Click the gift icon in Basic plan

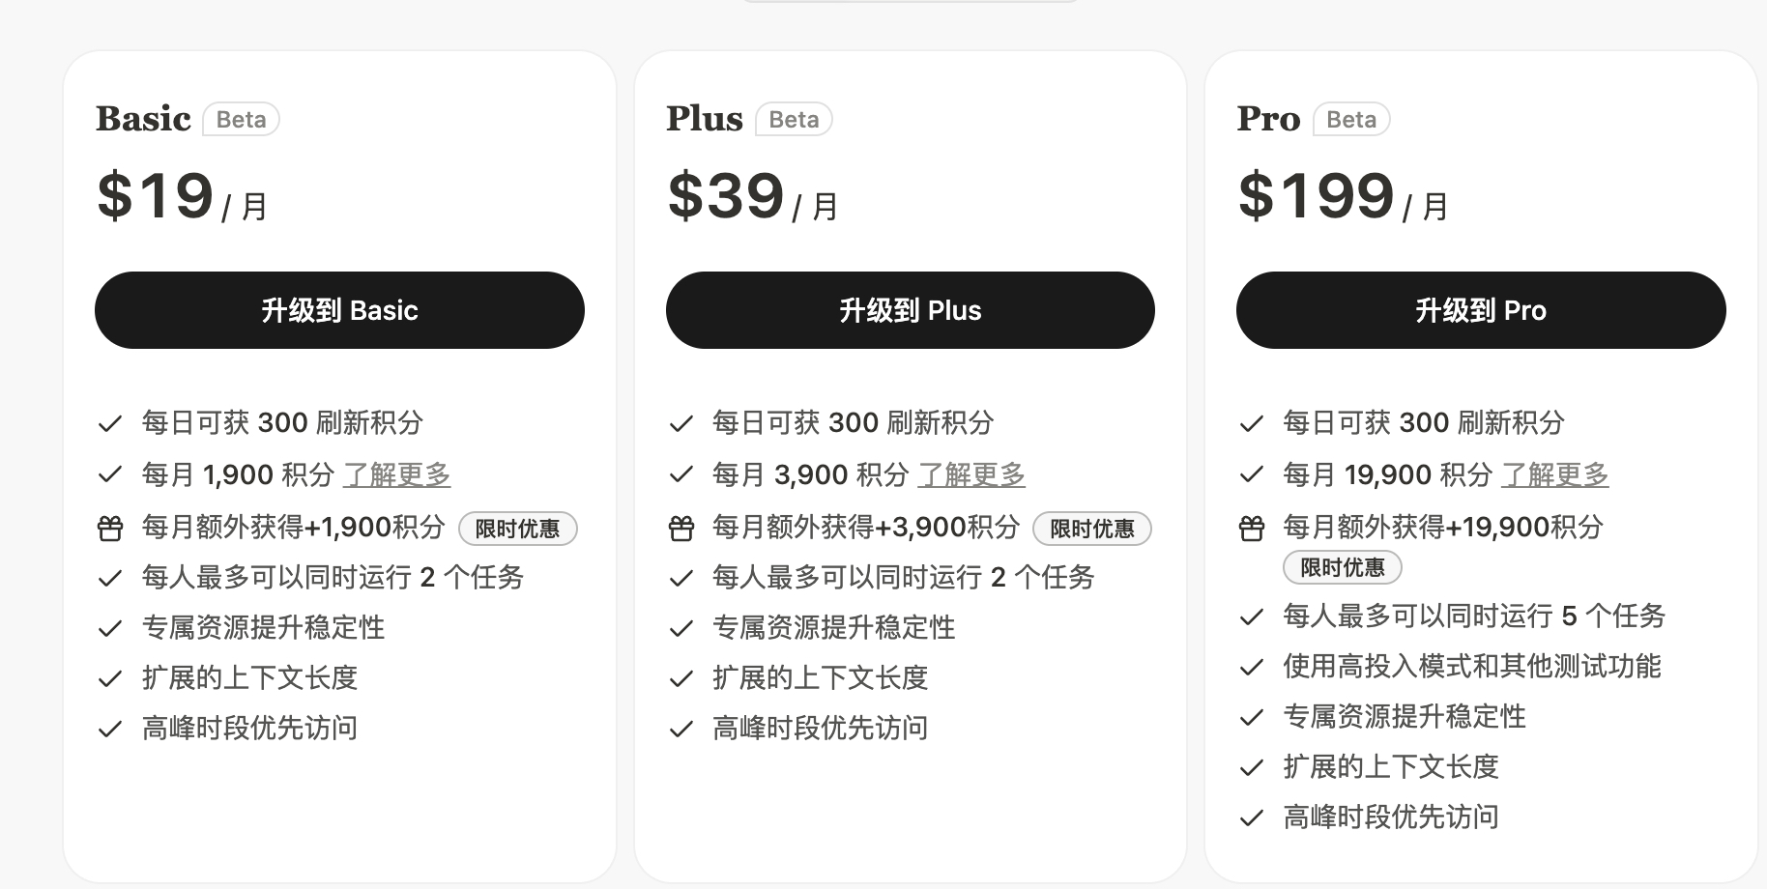point(110,529)
